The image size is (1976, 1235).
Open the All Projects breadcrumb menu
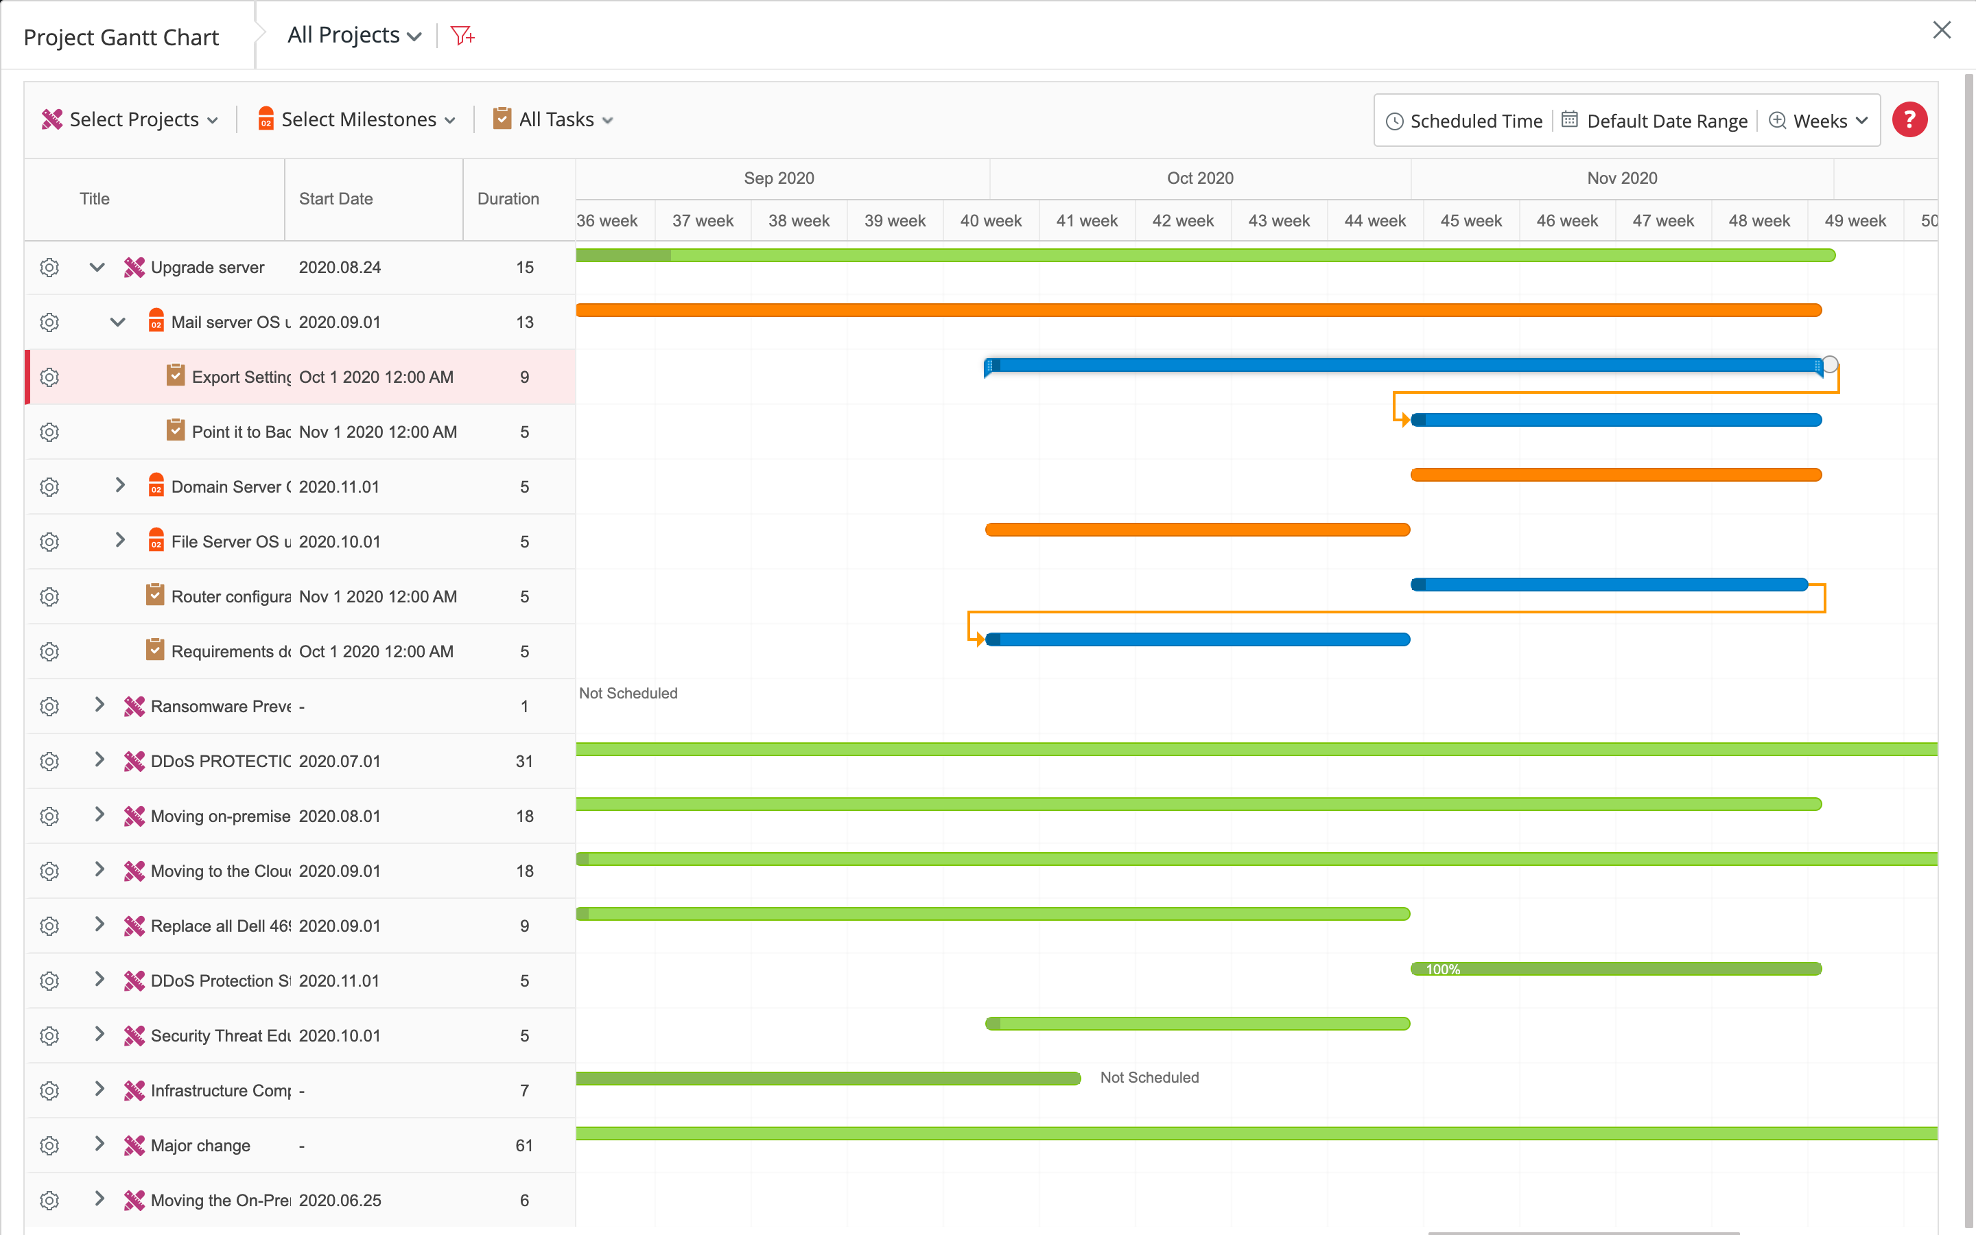click(354, 35)
